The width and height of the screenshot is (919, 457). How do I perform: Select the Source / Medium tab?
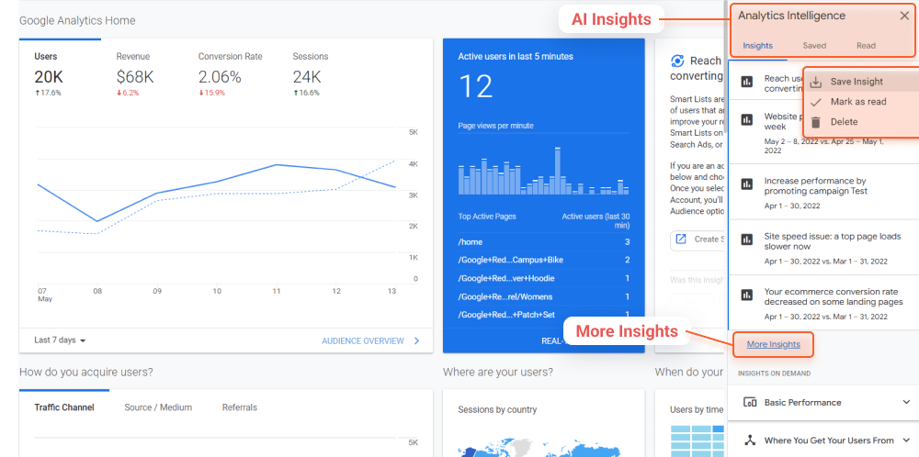(158, 407)
